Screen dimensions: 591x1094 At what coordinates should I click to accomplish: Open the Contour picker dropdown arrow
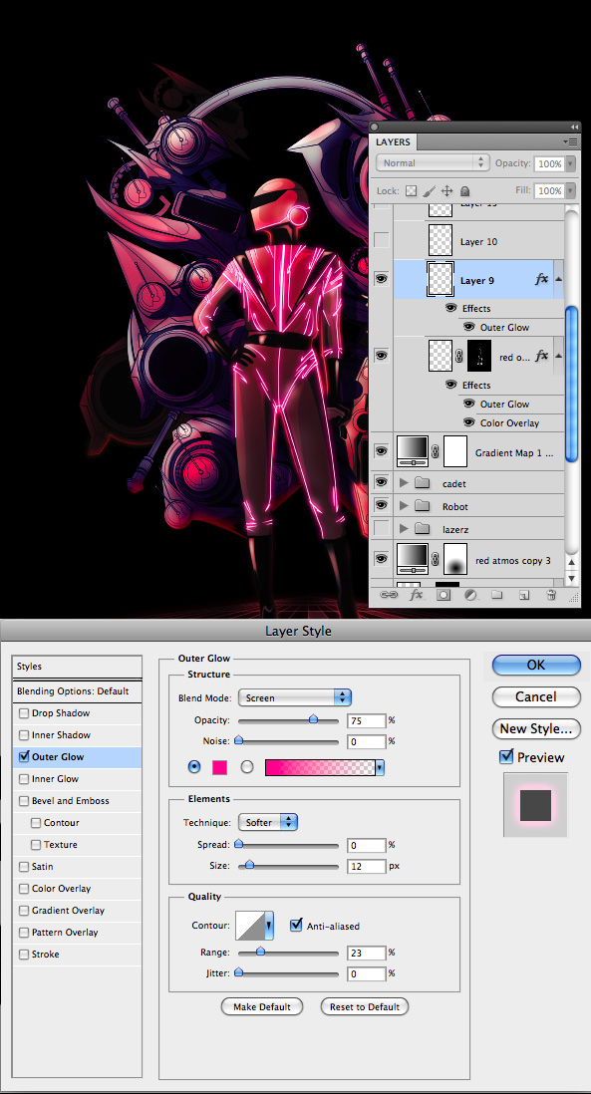(x=269, y=926)
